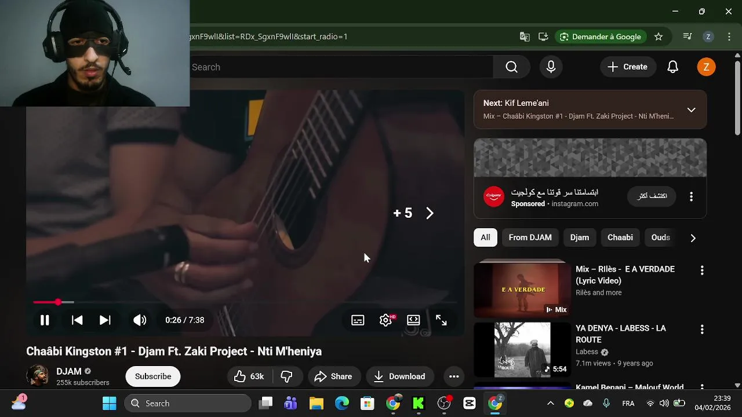Seek using the video progress bar
The width and height of the screenshot is (742, 417).
(245, 302)
